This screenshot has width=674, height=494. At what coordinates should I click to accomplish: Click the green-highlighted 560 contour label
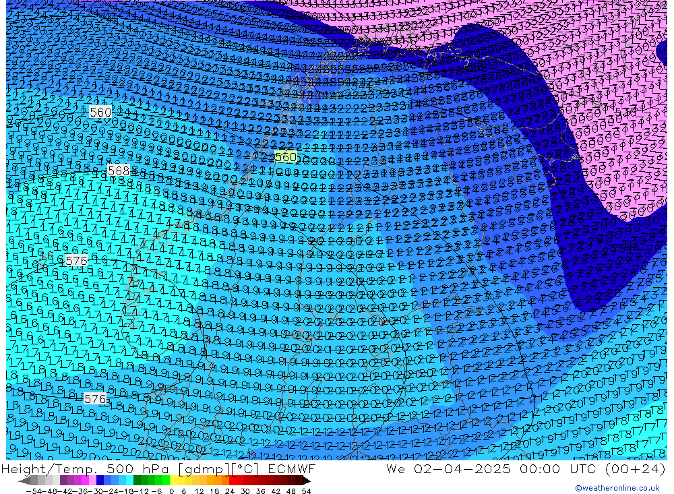tap(285, 157)
